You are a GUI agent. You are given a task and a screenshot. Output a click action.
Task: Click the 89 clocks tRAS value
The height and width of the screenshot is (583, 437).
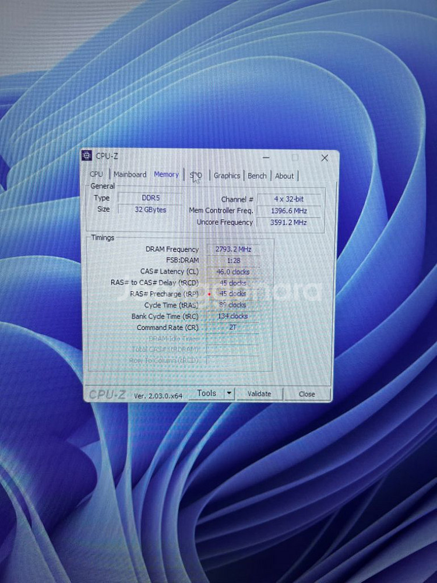[x=234, y=305]
